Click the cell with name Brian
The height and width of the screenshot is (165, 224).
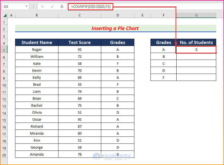[x=37, y=98]
